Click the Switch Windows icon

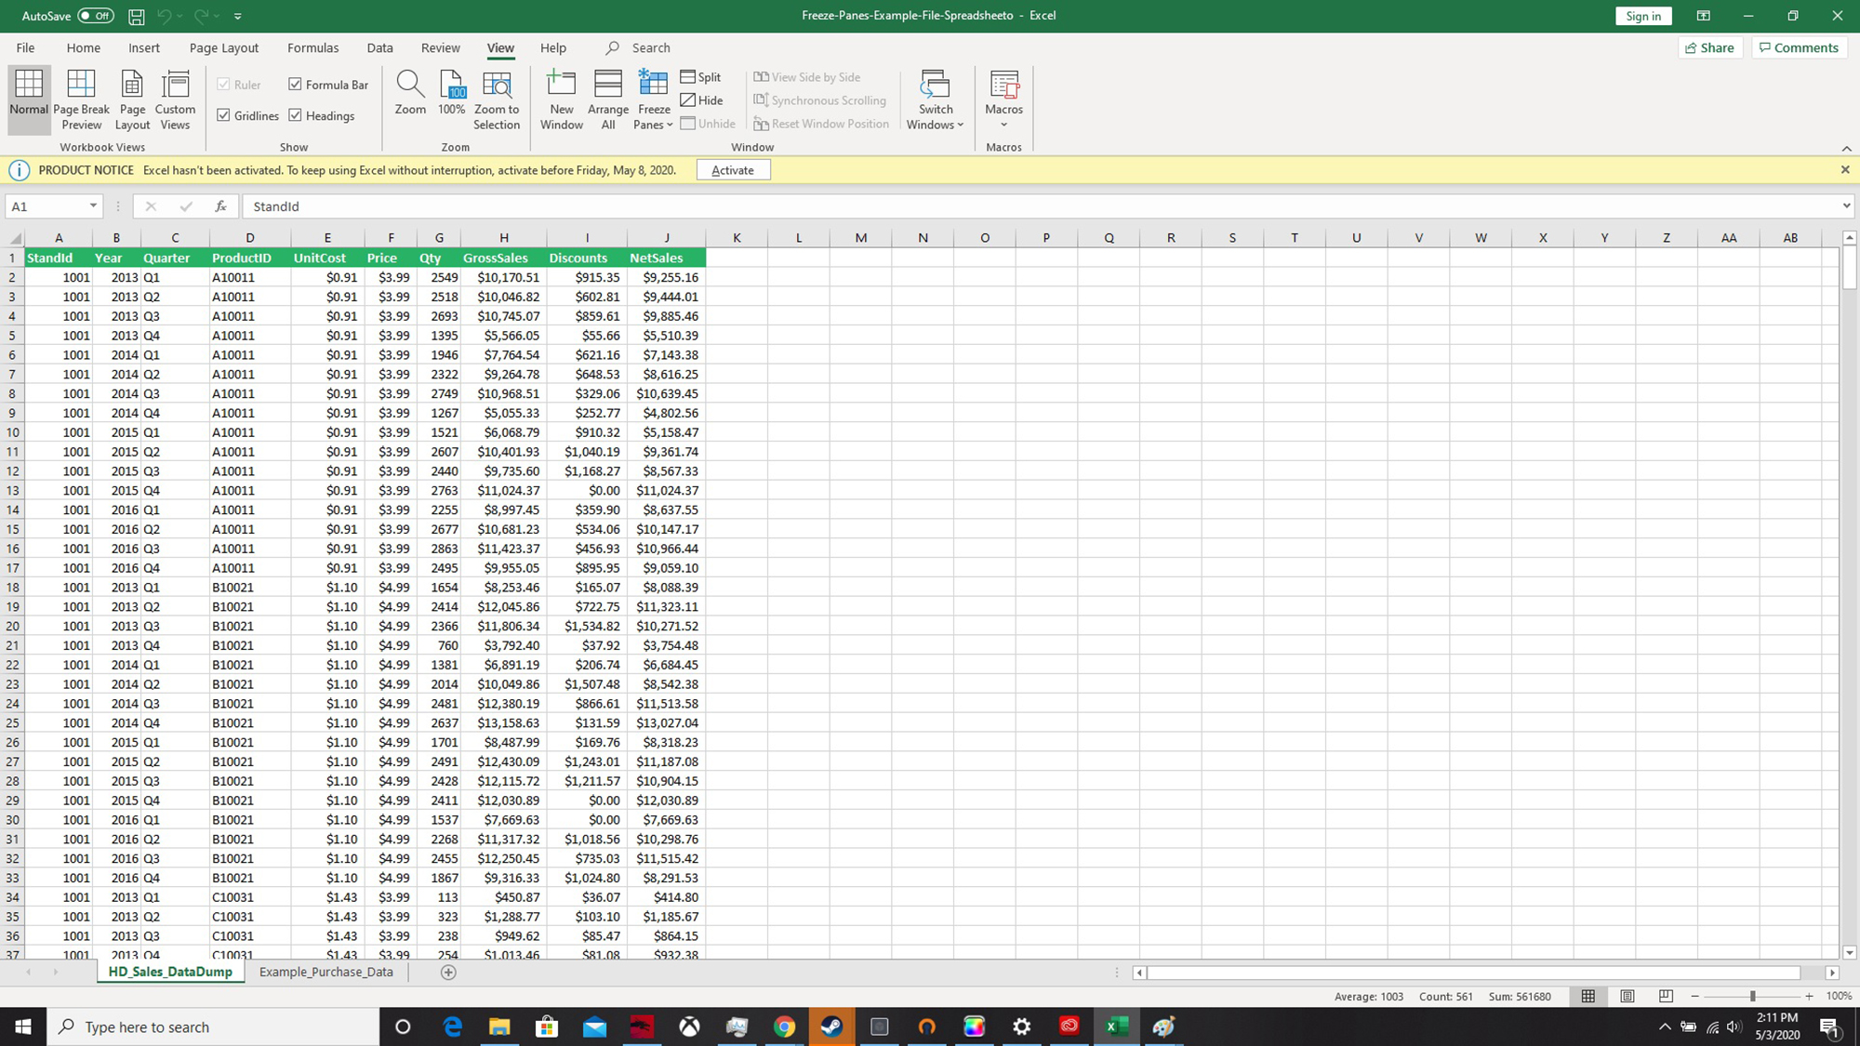coord(937,101)
